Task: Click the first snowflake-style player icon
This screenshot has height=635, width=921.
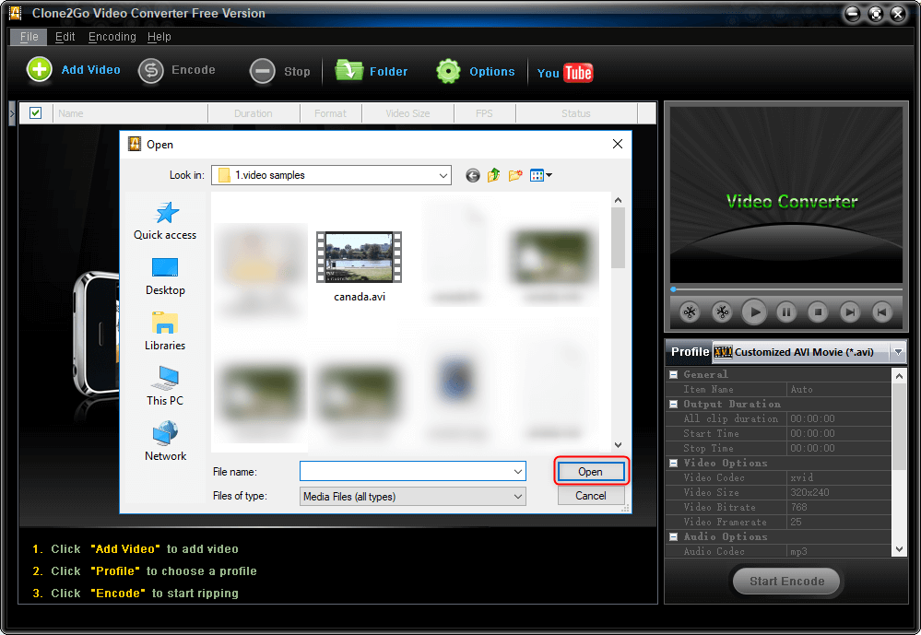Action: [691, 312]
